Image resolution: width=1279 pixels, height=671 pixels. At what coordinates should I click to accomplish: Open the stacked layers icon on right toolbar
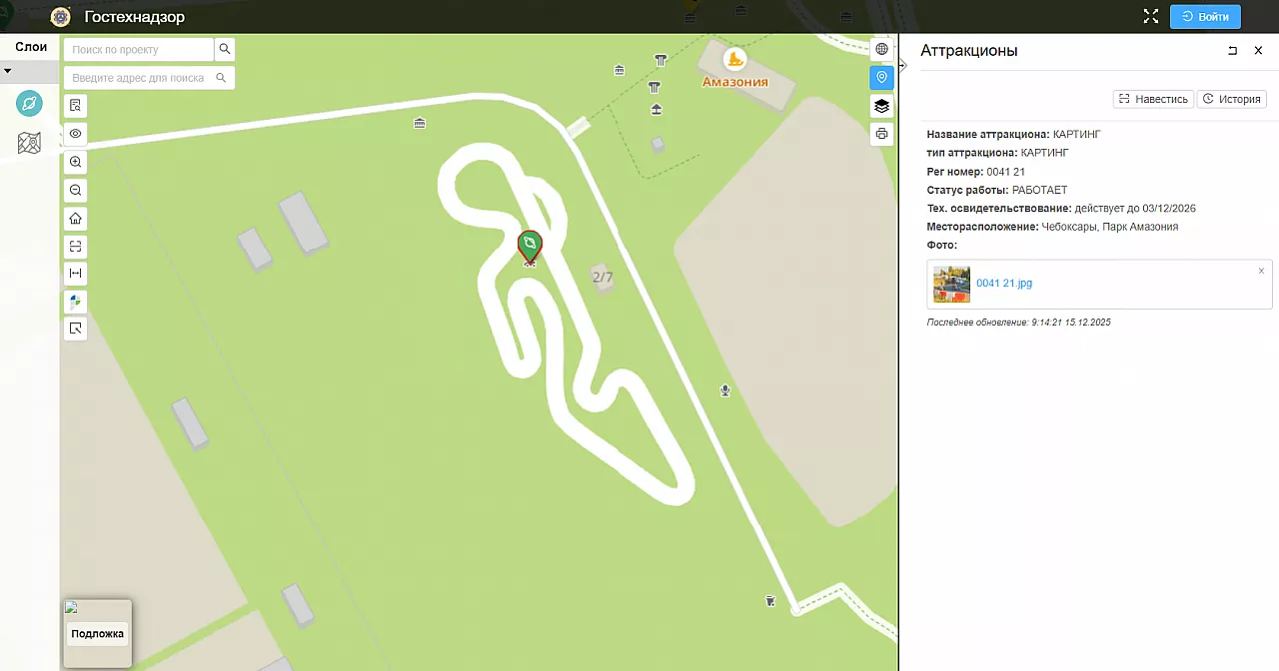click(881, 106)
